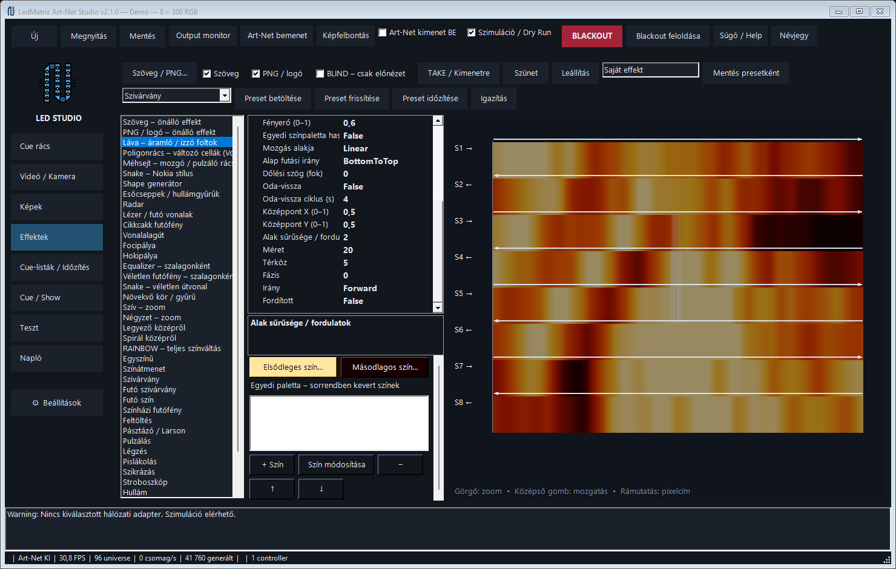
Task: Go to Cue-listák / Időzítés section
Action: coord(57,268)
